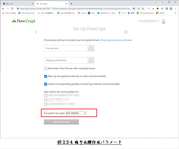The image size is (179, 149).
Task: Click the account avatar on FlowCrypt page
Action: 164,21
